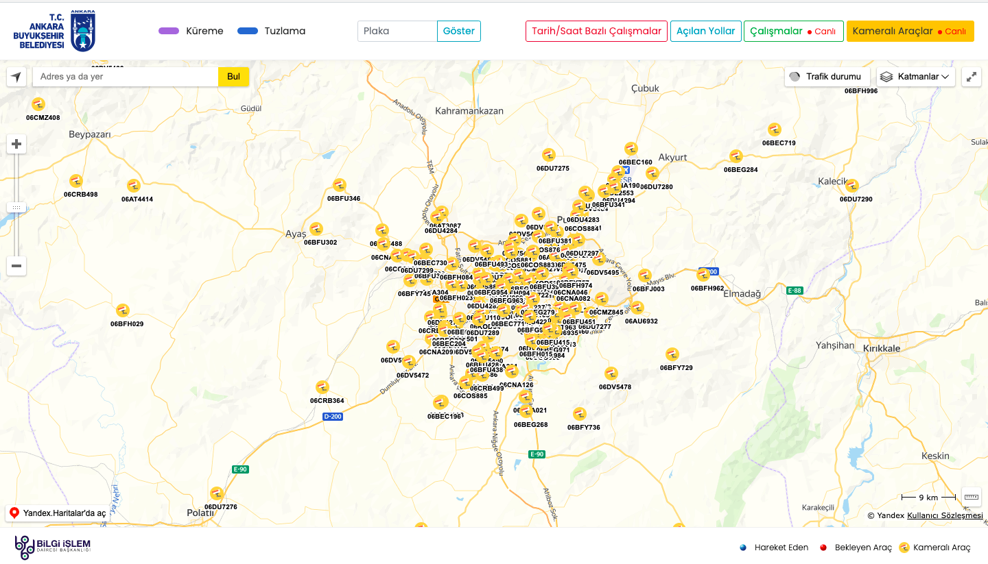Screen dimensions: 988x564
Task: Click camera vehicle marker 06CMZ408
Action: (38, 104)
